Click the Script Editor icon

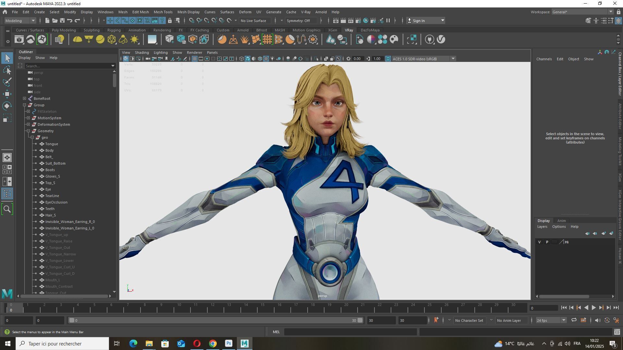617,332
